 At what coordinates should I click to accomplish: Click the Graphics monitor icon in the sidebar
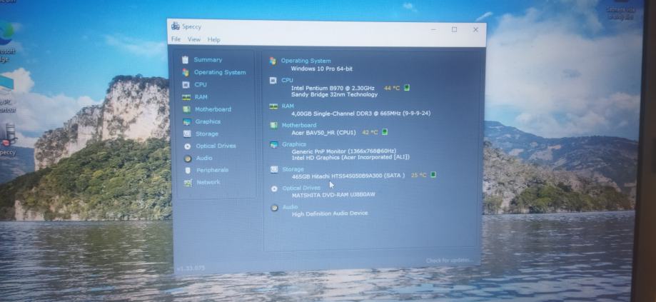187,121
